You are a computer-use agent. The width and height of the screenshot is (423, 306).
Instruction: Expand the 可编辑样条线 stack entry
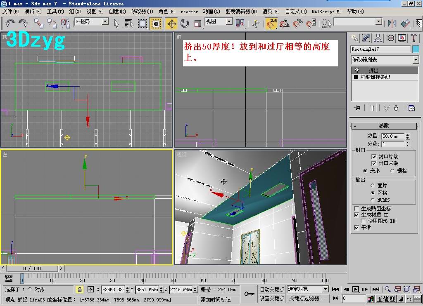[356, 77]
